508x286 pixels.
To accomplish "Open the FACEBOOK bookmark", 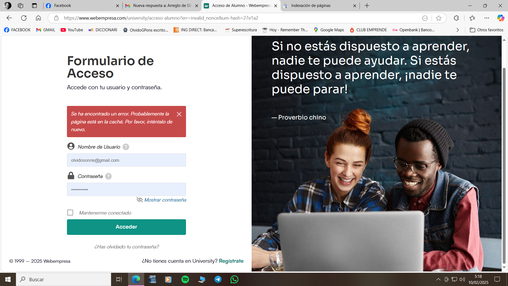I will tap(17, 30).
